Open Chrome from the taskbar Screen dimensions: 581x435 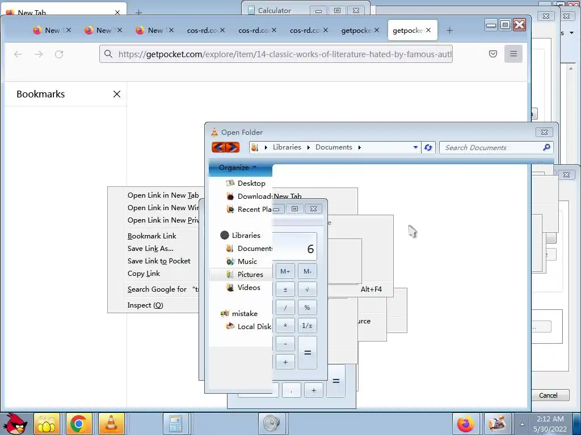[78, 424]
